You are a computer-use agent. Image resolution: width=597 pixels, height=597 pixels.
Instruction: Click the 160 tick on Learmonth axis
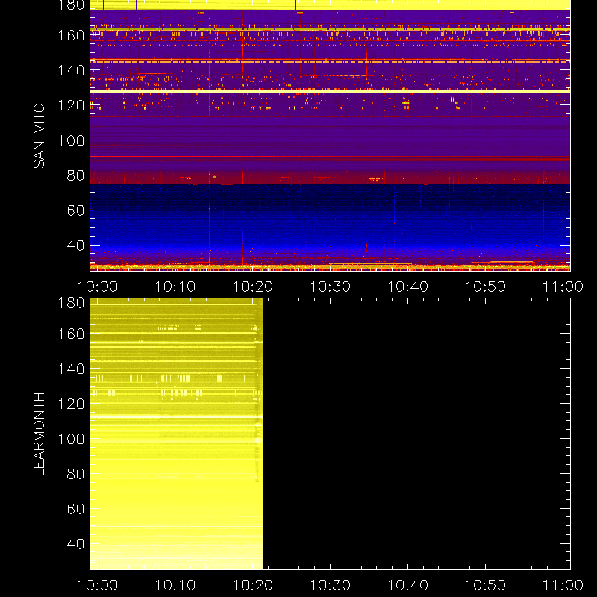point(71,334)
